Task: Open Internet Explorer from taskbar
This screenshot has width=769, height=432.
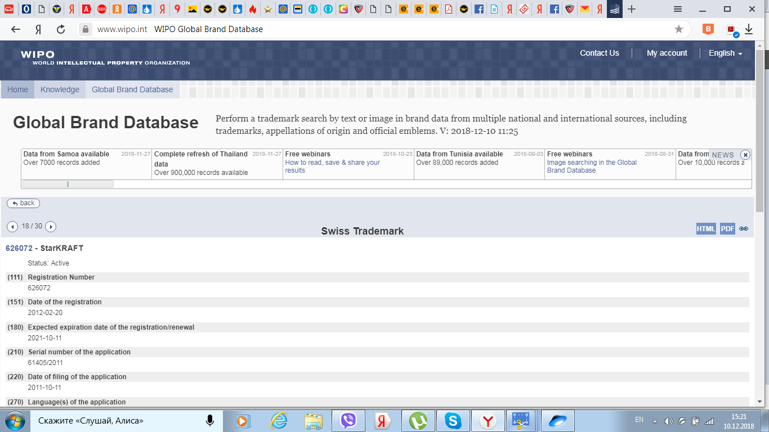Action: tap(279, 420)
